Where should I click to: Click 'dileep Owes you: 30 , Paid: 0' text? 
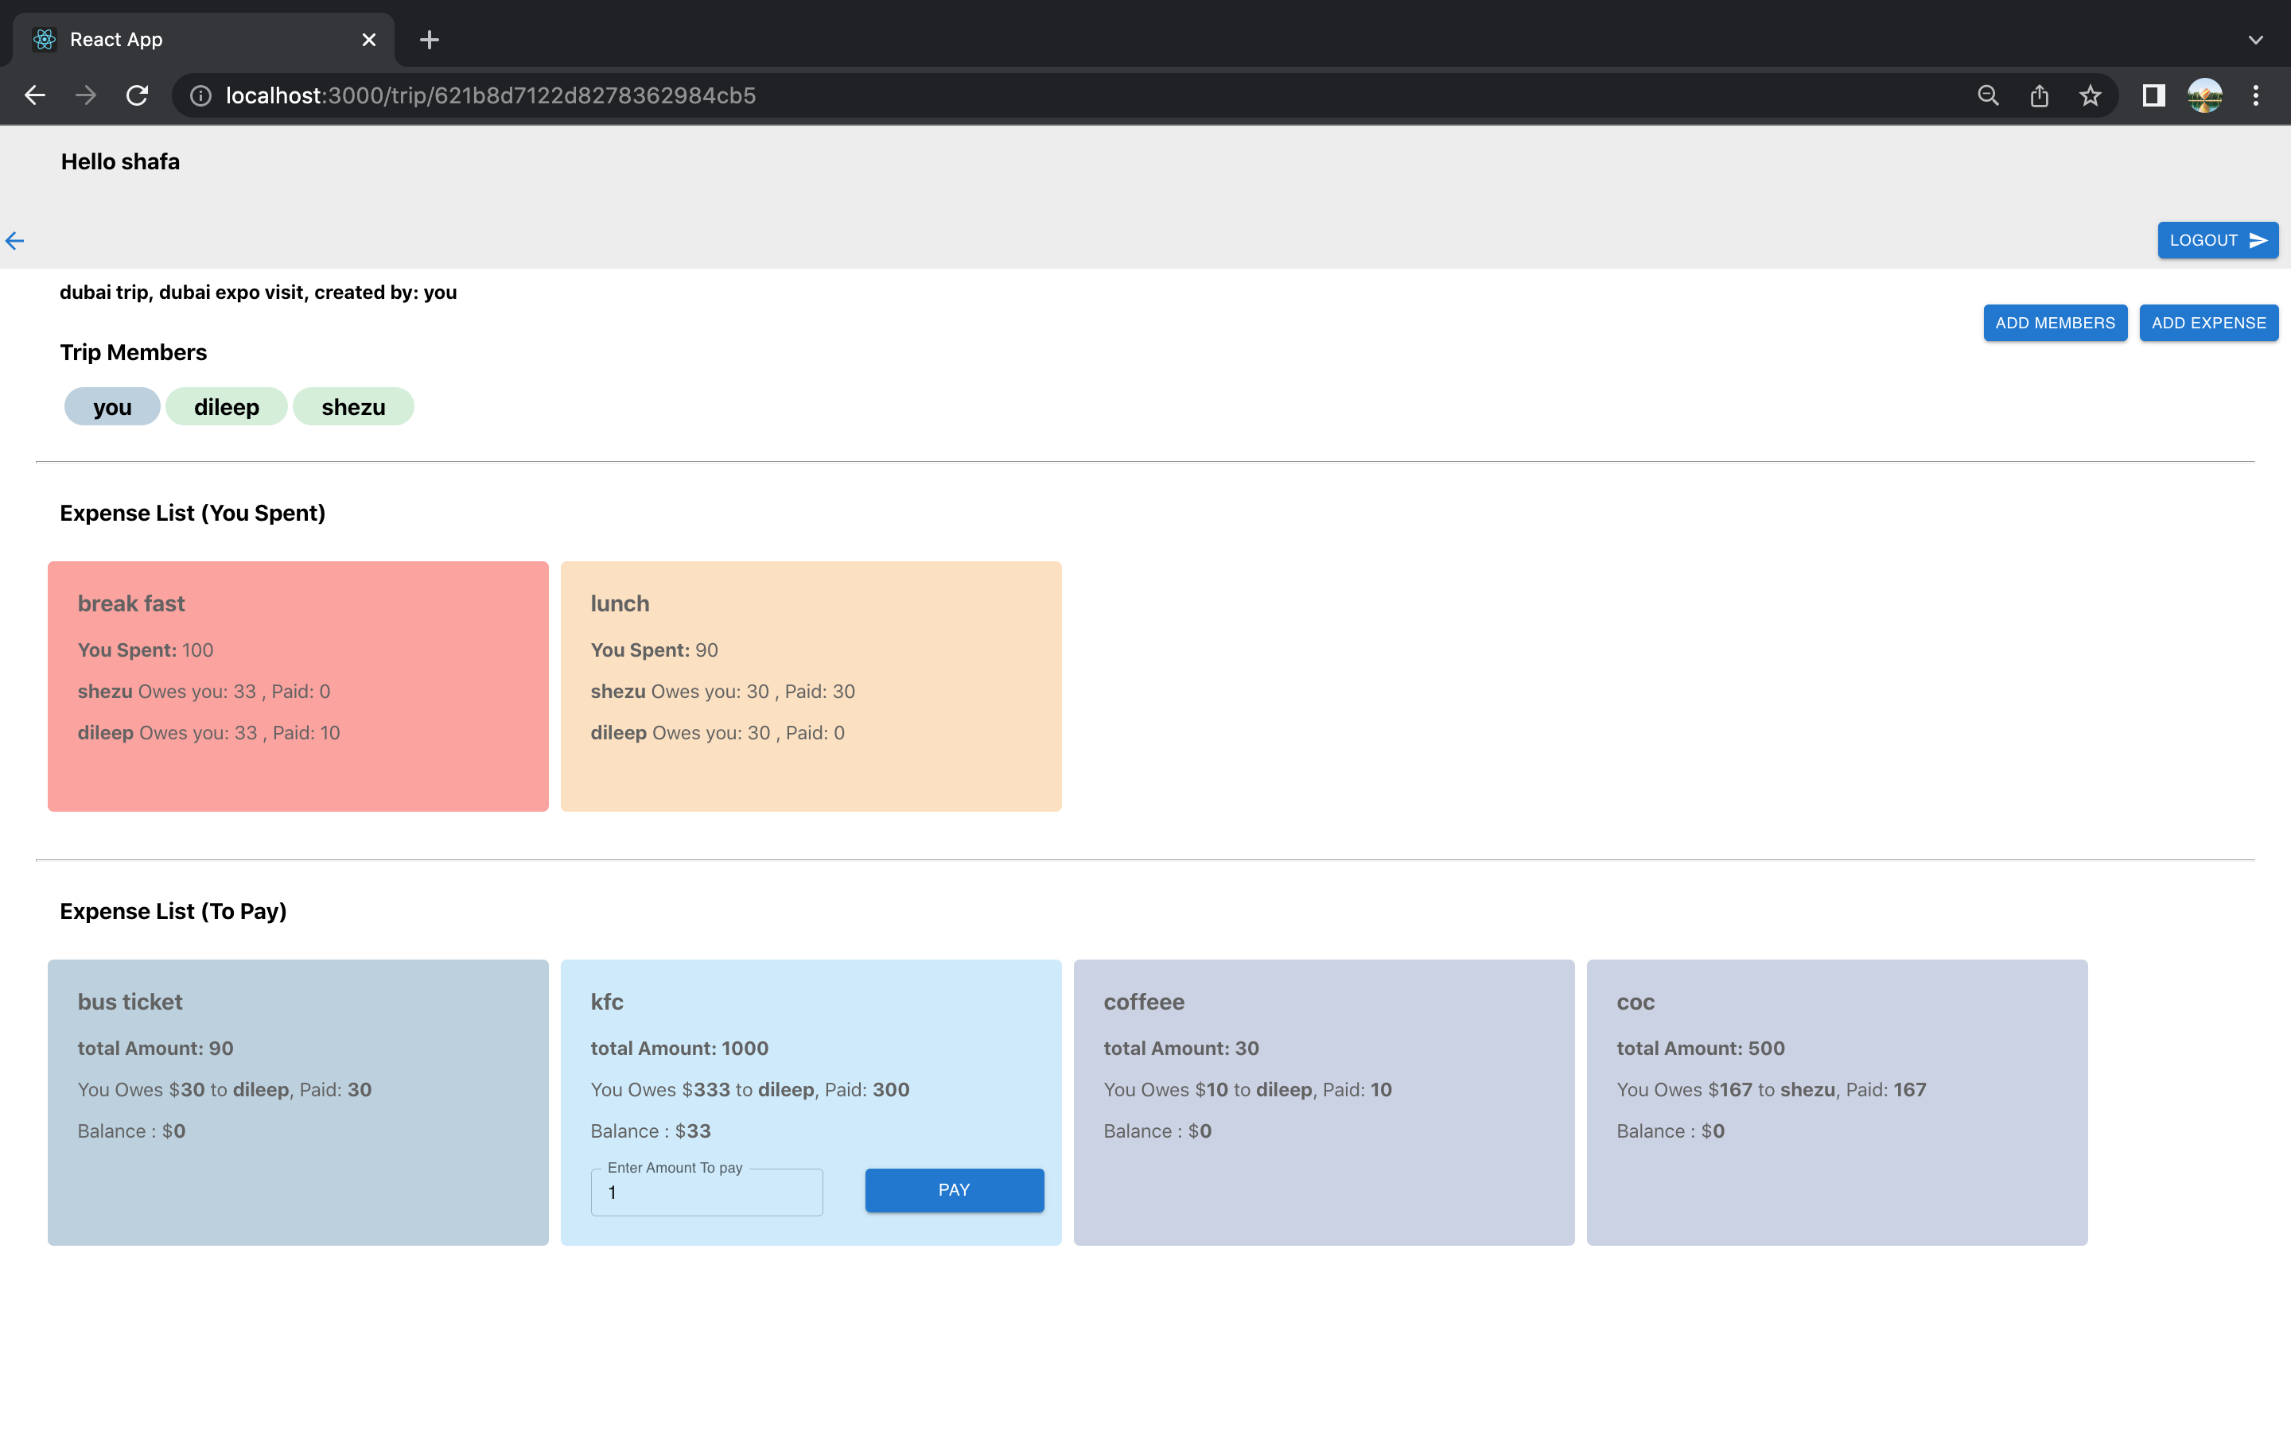pyautogui.click(x=718, y=732)
